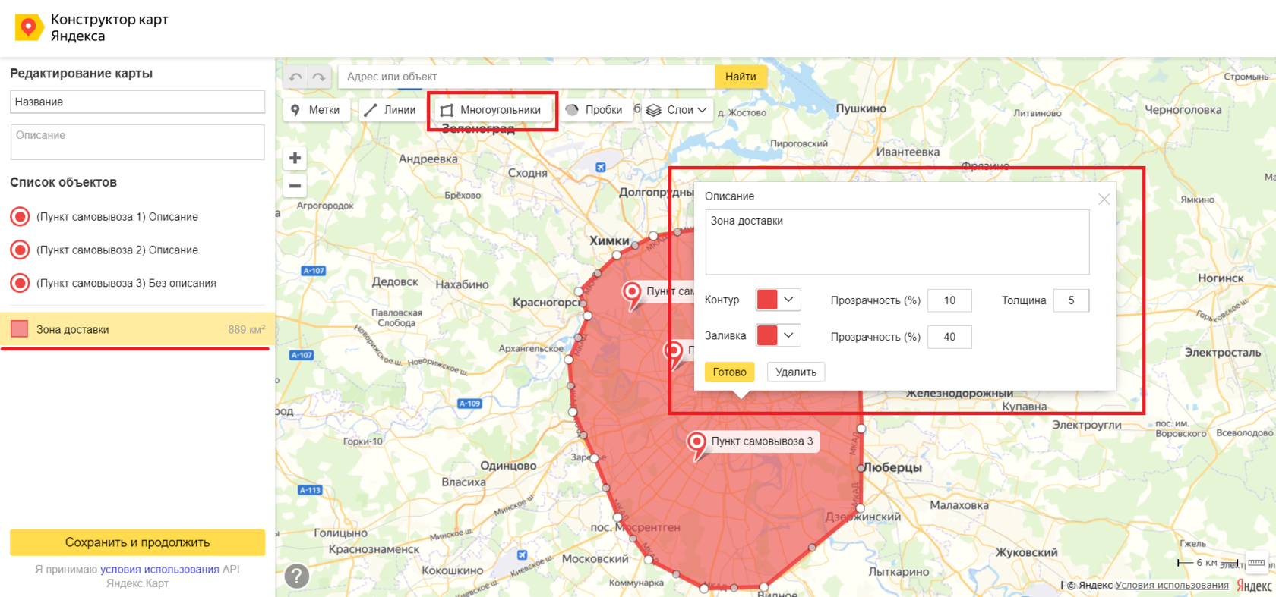This screenshot has height=597, width=1276.
Task: Click the contour transparency field with 10
Action: point(949,300)
